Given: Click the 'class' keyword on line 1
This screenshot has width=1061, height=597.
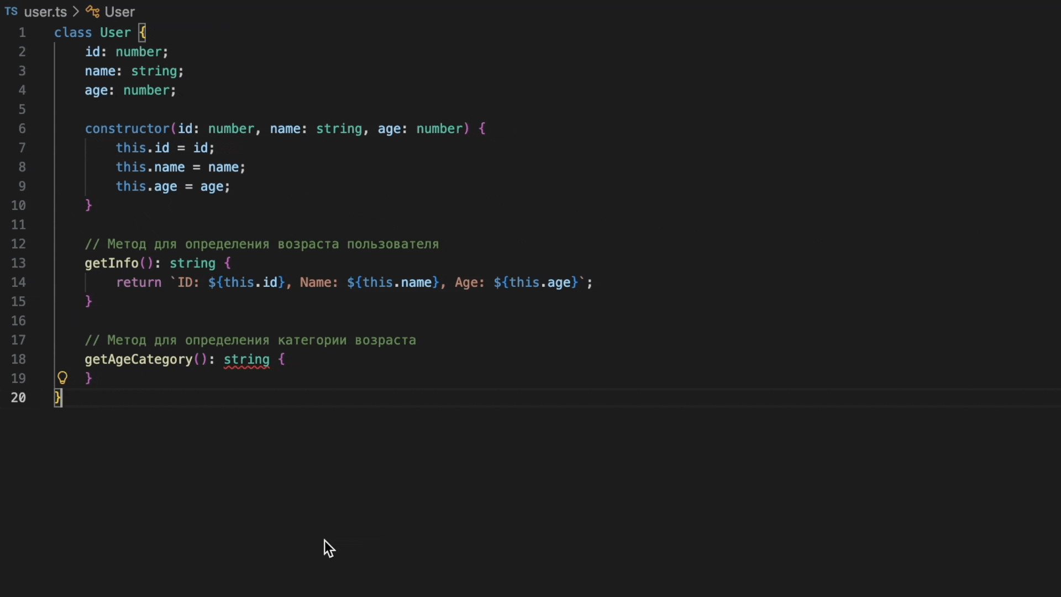Looking at the screenshot, I should (x=73, y=33).
